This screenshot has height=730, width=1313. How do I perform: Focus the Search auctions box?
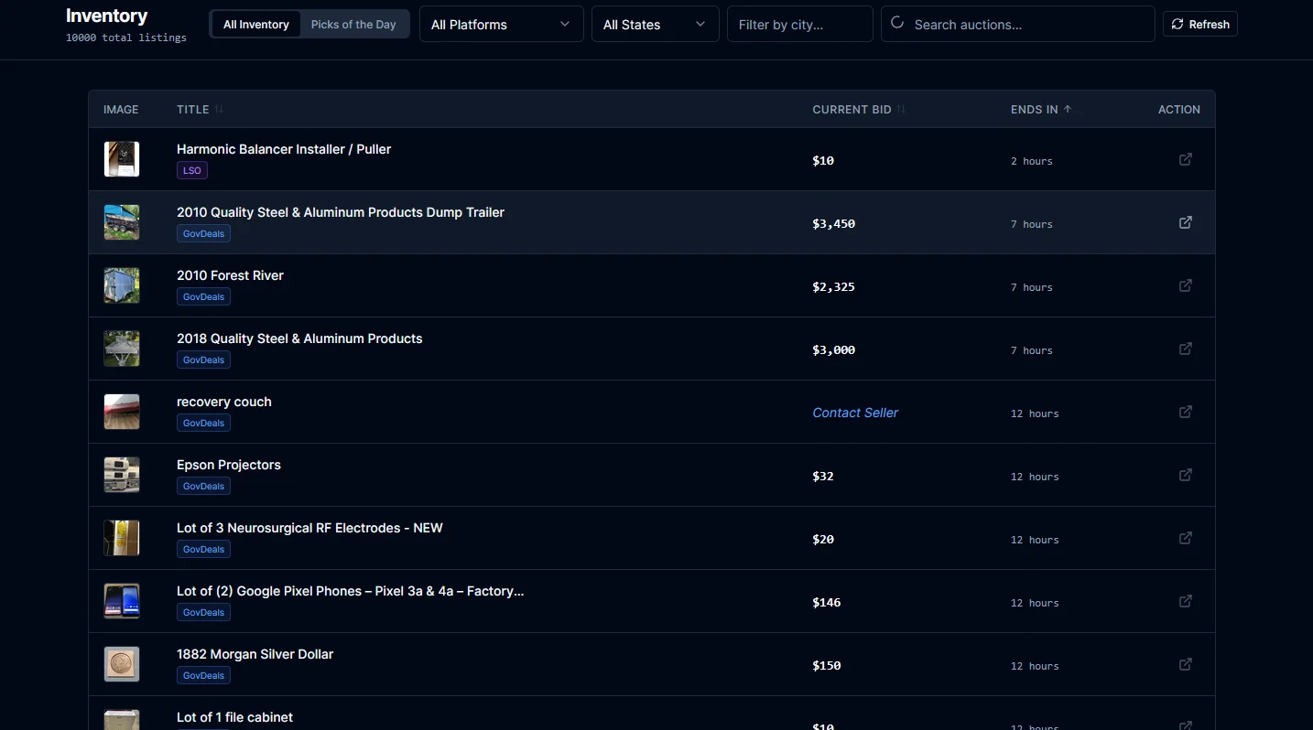point(1025,25)
